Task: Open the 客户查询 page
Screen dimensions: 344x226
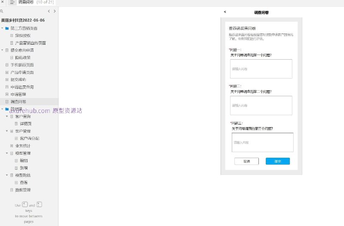Action: pyautogui.click(x=23, y=116)
